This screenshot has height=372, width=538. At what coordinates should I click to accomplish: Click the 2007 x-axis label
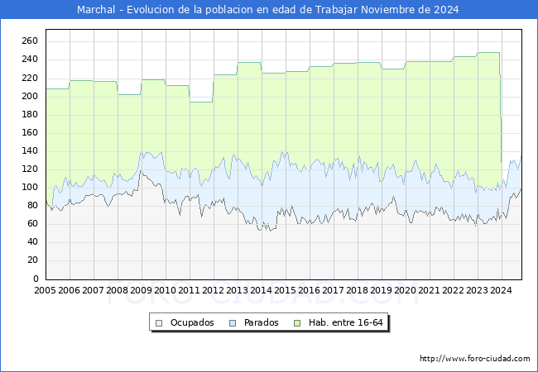[94, 290]
